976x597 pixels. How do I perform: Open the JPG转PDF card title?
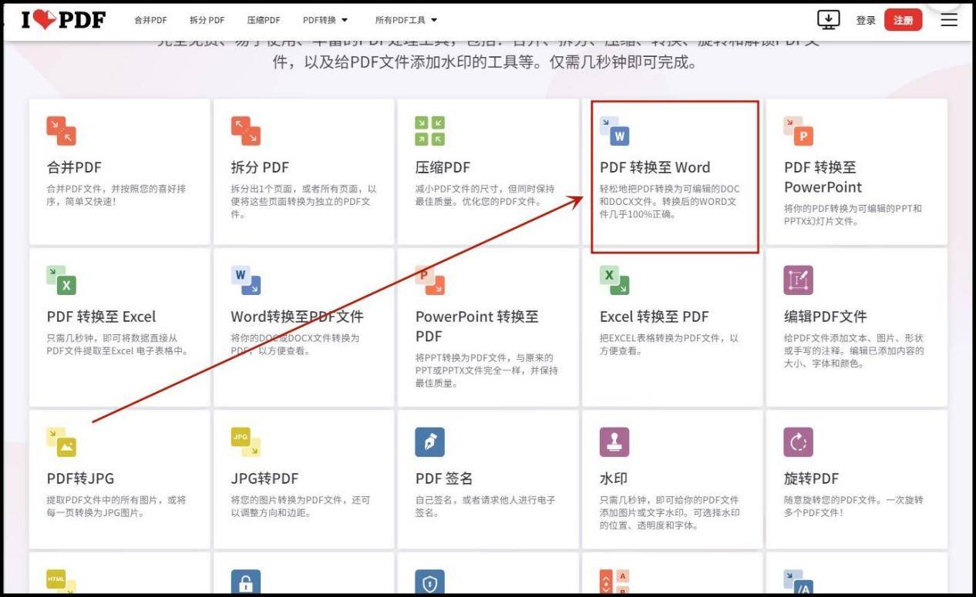point(264,478)
